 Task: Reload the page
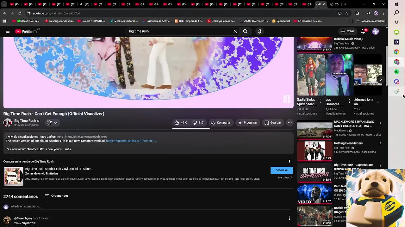pyautogui.click(x=20, y=13)
